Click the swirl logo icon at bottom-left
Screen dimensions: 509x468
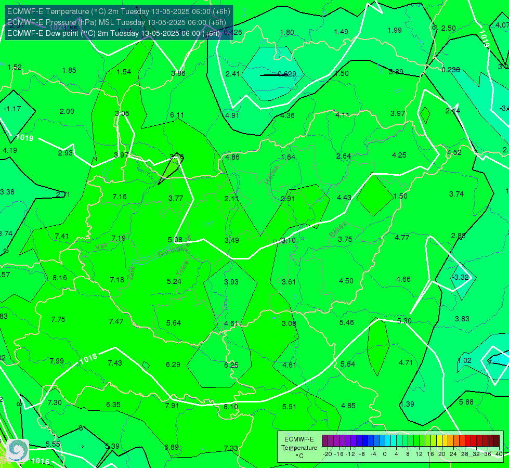tap(18, 450)
